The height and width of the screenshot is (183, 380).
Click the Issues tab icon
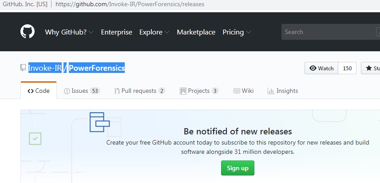[x=67, y=91]
